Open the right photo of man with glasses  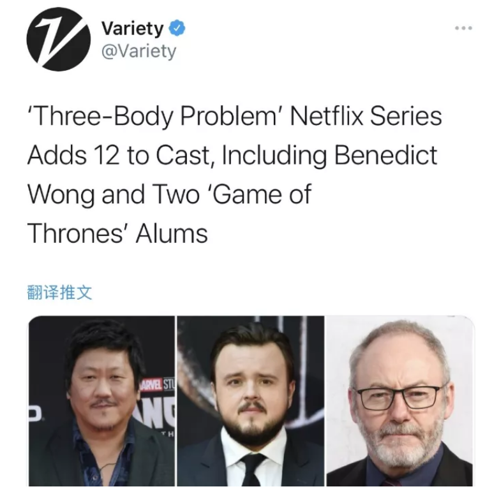400,401
